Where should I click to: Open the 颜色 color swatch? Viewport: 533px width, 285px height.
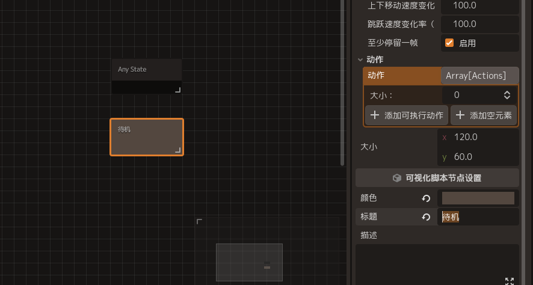click(478, 198)
